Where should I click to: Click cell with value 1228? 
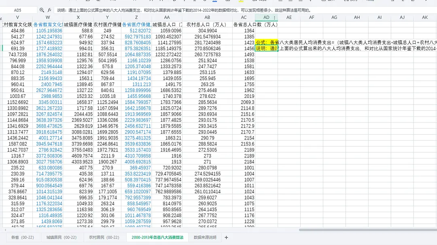(244, 221)
